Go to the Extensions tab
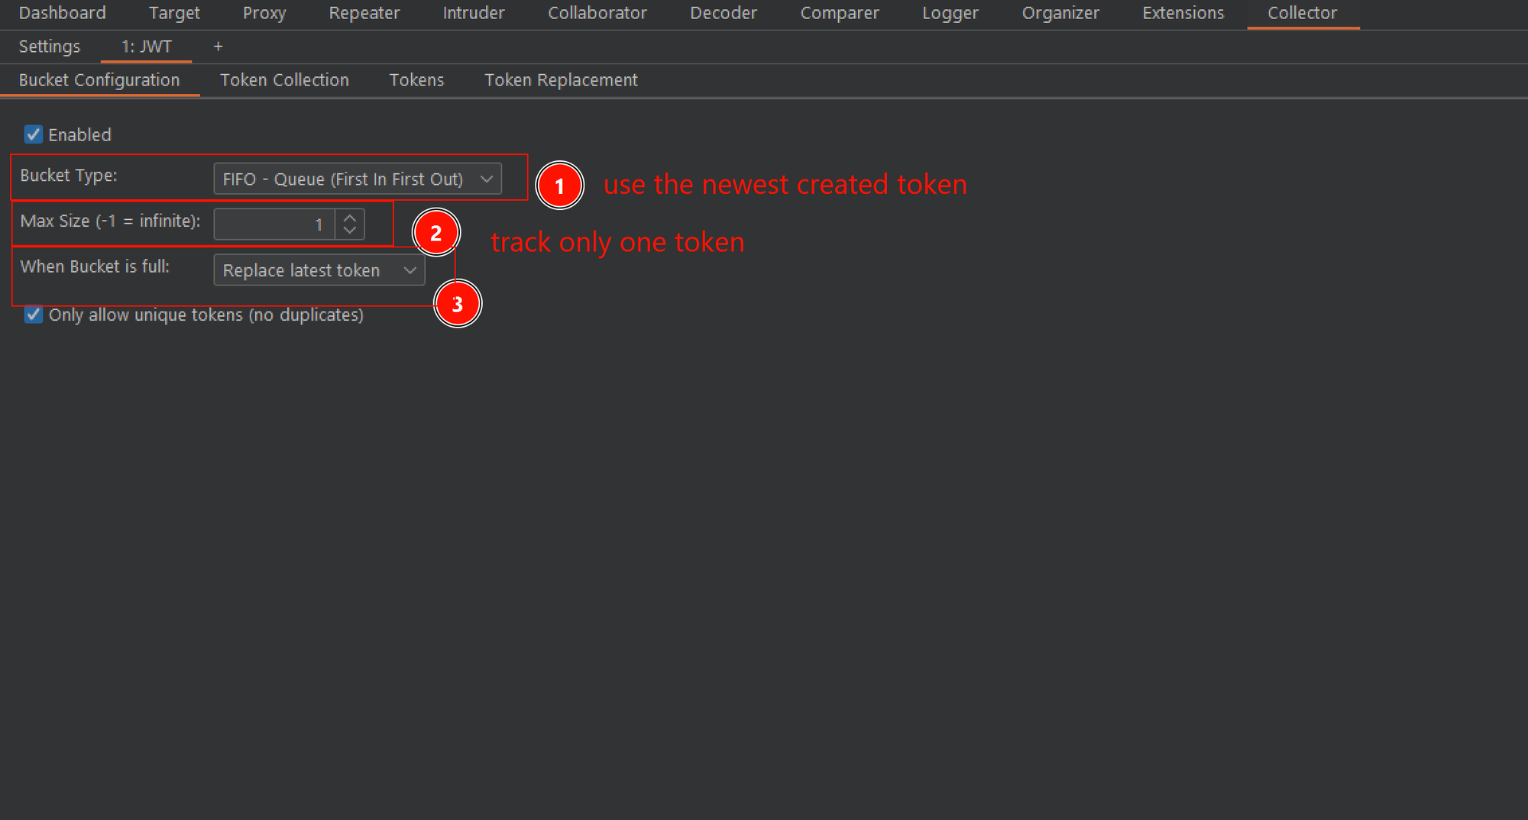The height and width of the screenshot is (820, 1528). tap(1183, 13)
